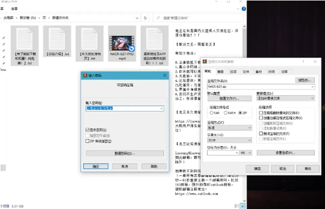Click into the Explorer search box
The width and height of the screenshot is (325, 209).
[x=198, y=18]
